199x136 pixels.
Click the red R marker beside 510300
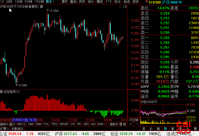(x=147, y=2)
